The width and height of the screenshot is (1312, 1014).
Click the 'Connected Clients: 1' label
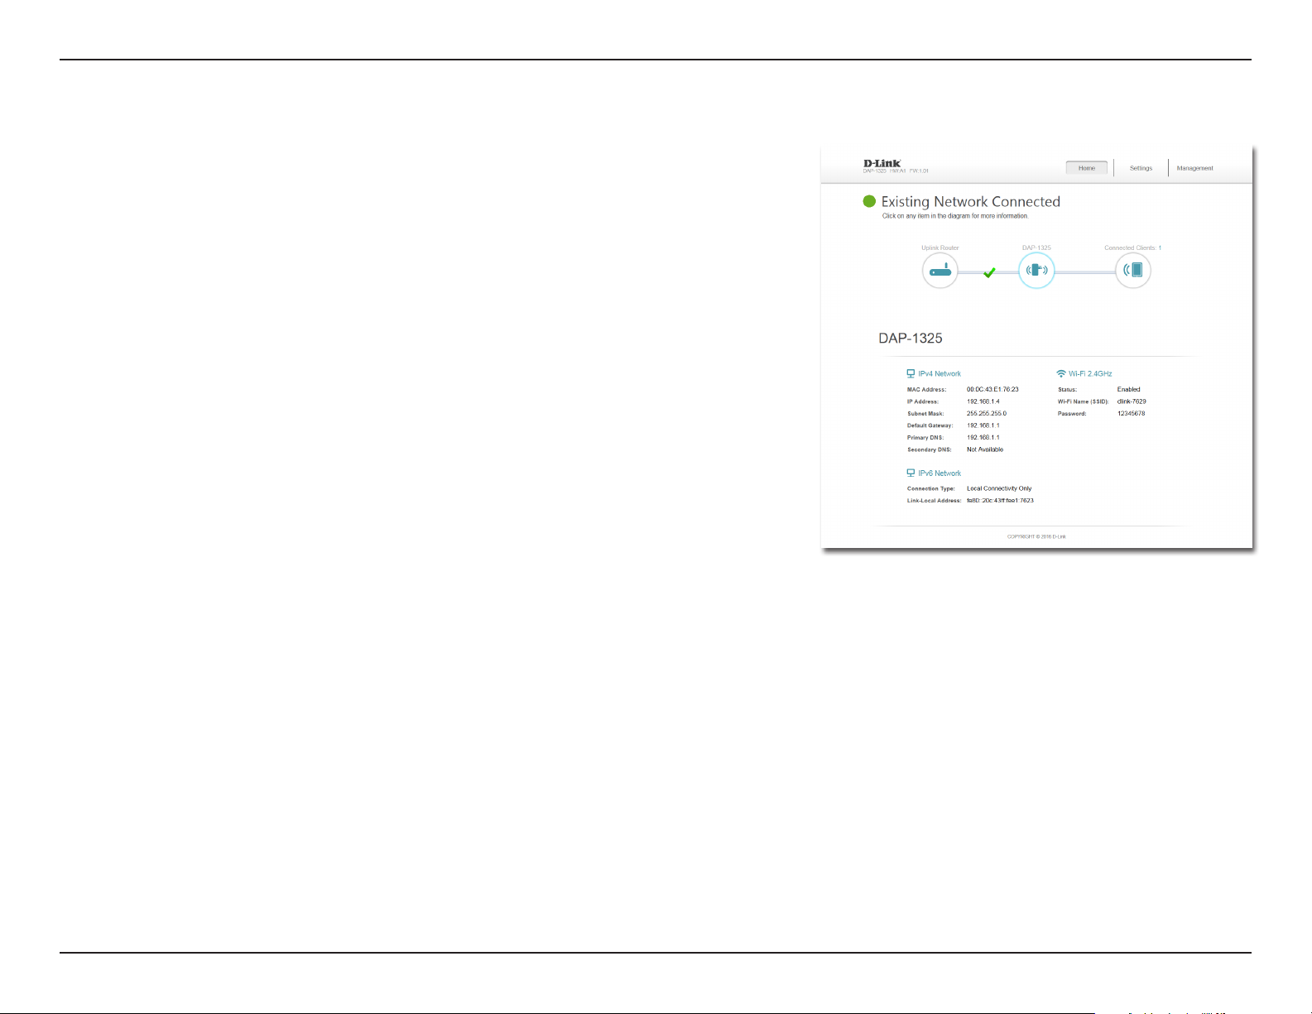coord(1133,247)
